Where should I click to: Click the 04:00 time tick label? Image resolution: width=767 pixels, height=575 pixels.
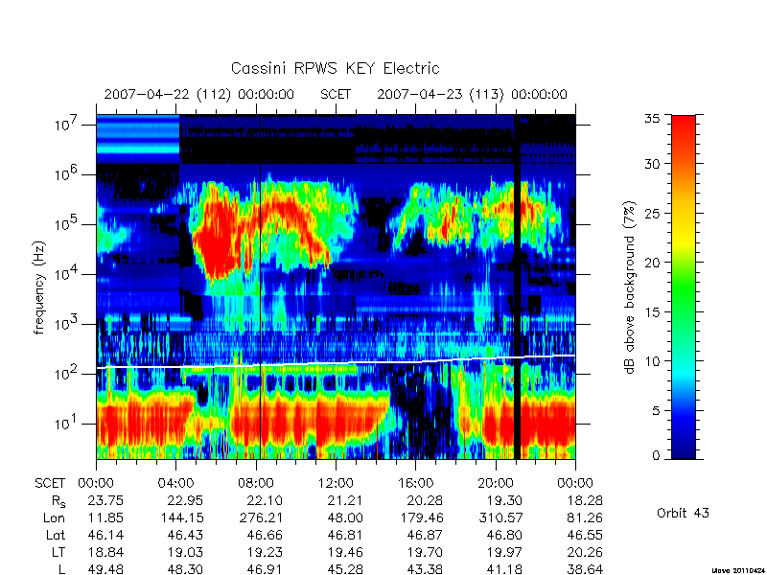(175, 483)
